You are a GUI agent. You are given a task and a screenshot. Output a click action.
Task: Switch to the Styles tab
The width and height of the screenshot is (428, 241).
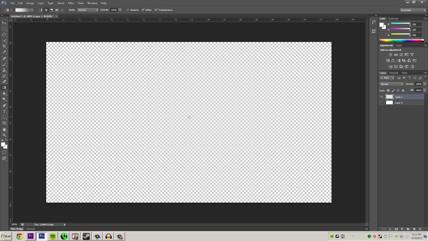tap(399, 46)
